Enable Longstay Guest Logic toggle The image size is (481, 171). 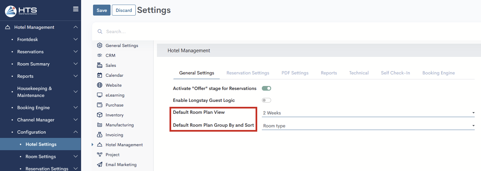click(x=266, y=100)
